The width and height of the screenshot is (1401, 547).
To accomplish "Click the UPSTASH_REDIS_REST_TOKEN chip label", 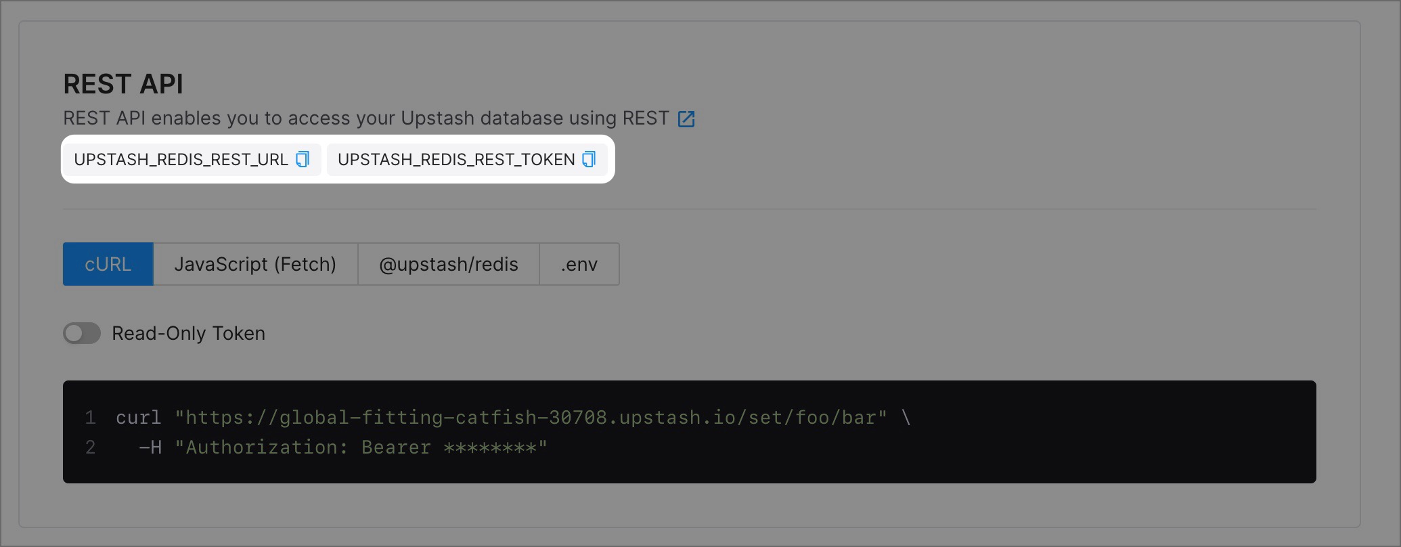I will [x=456, y=159].
